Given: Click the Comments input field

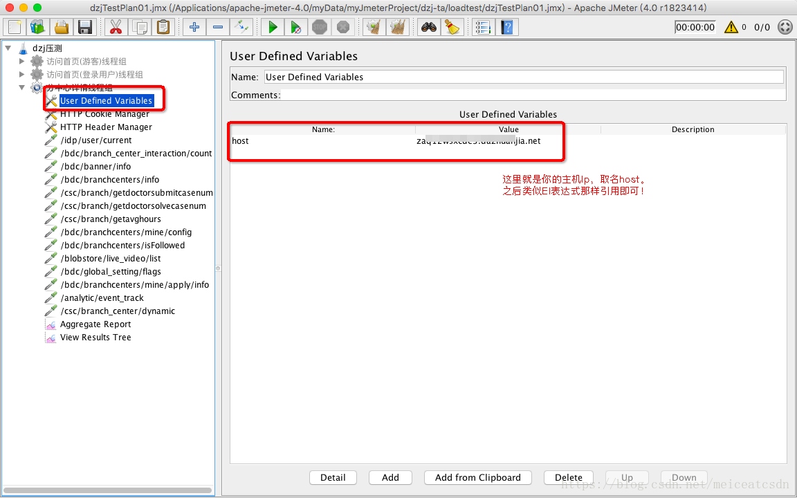Looking at the screenshot, I should [533, 95].
